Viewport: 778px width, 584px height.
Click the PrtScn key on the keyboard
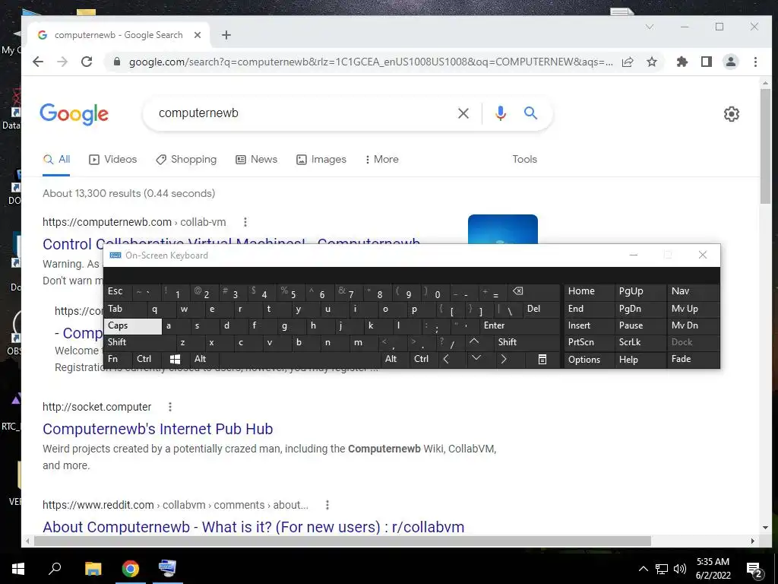589,342
